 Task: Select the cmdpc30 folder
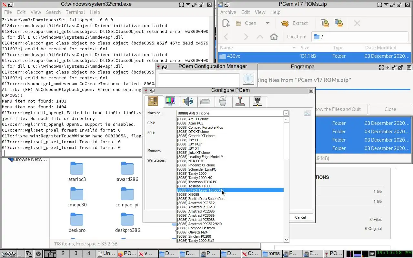point(77,198)
